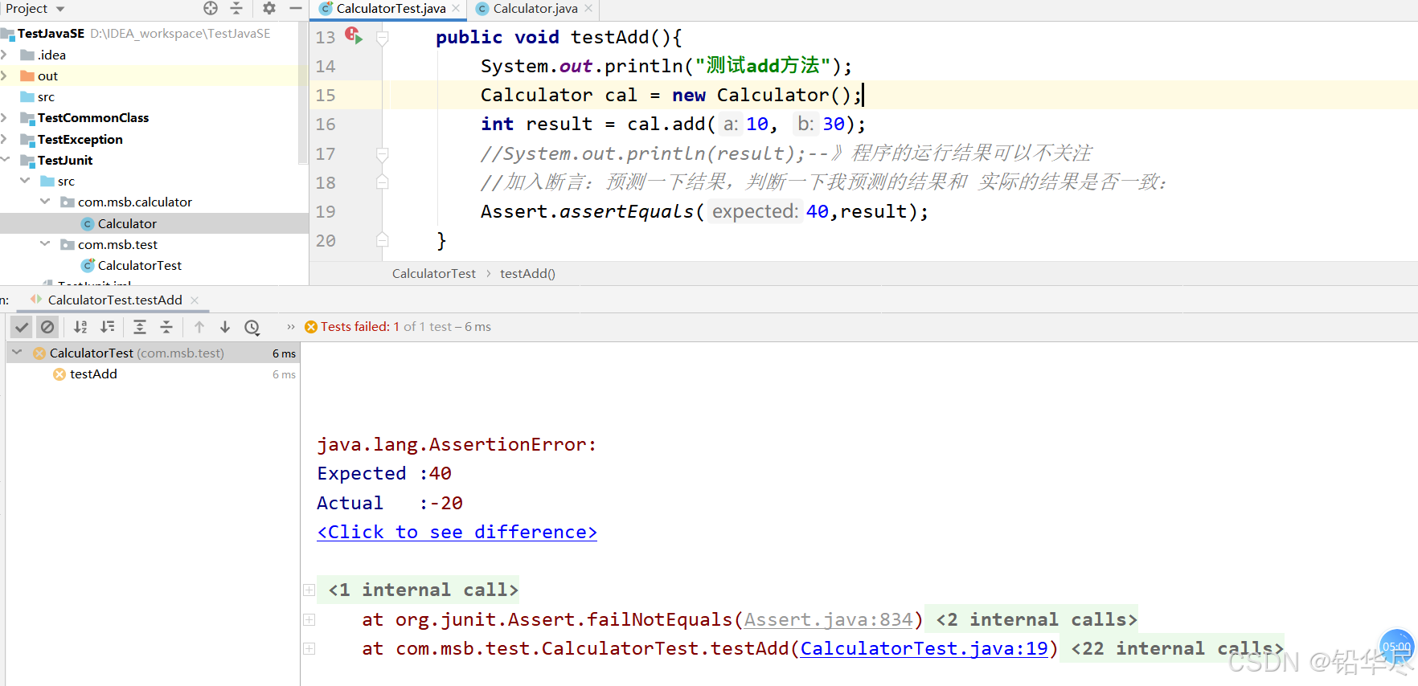Select the Calculator class in tree

(x=154, y=223)
